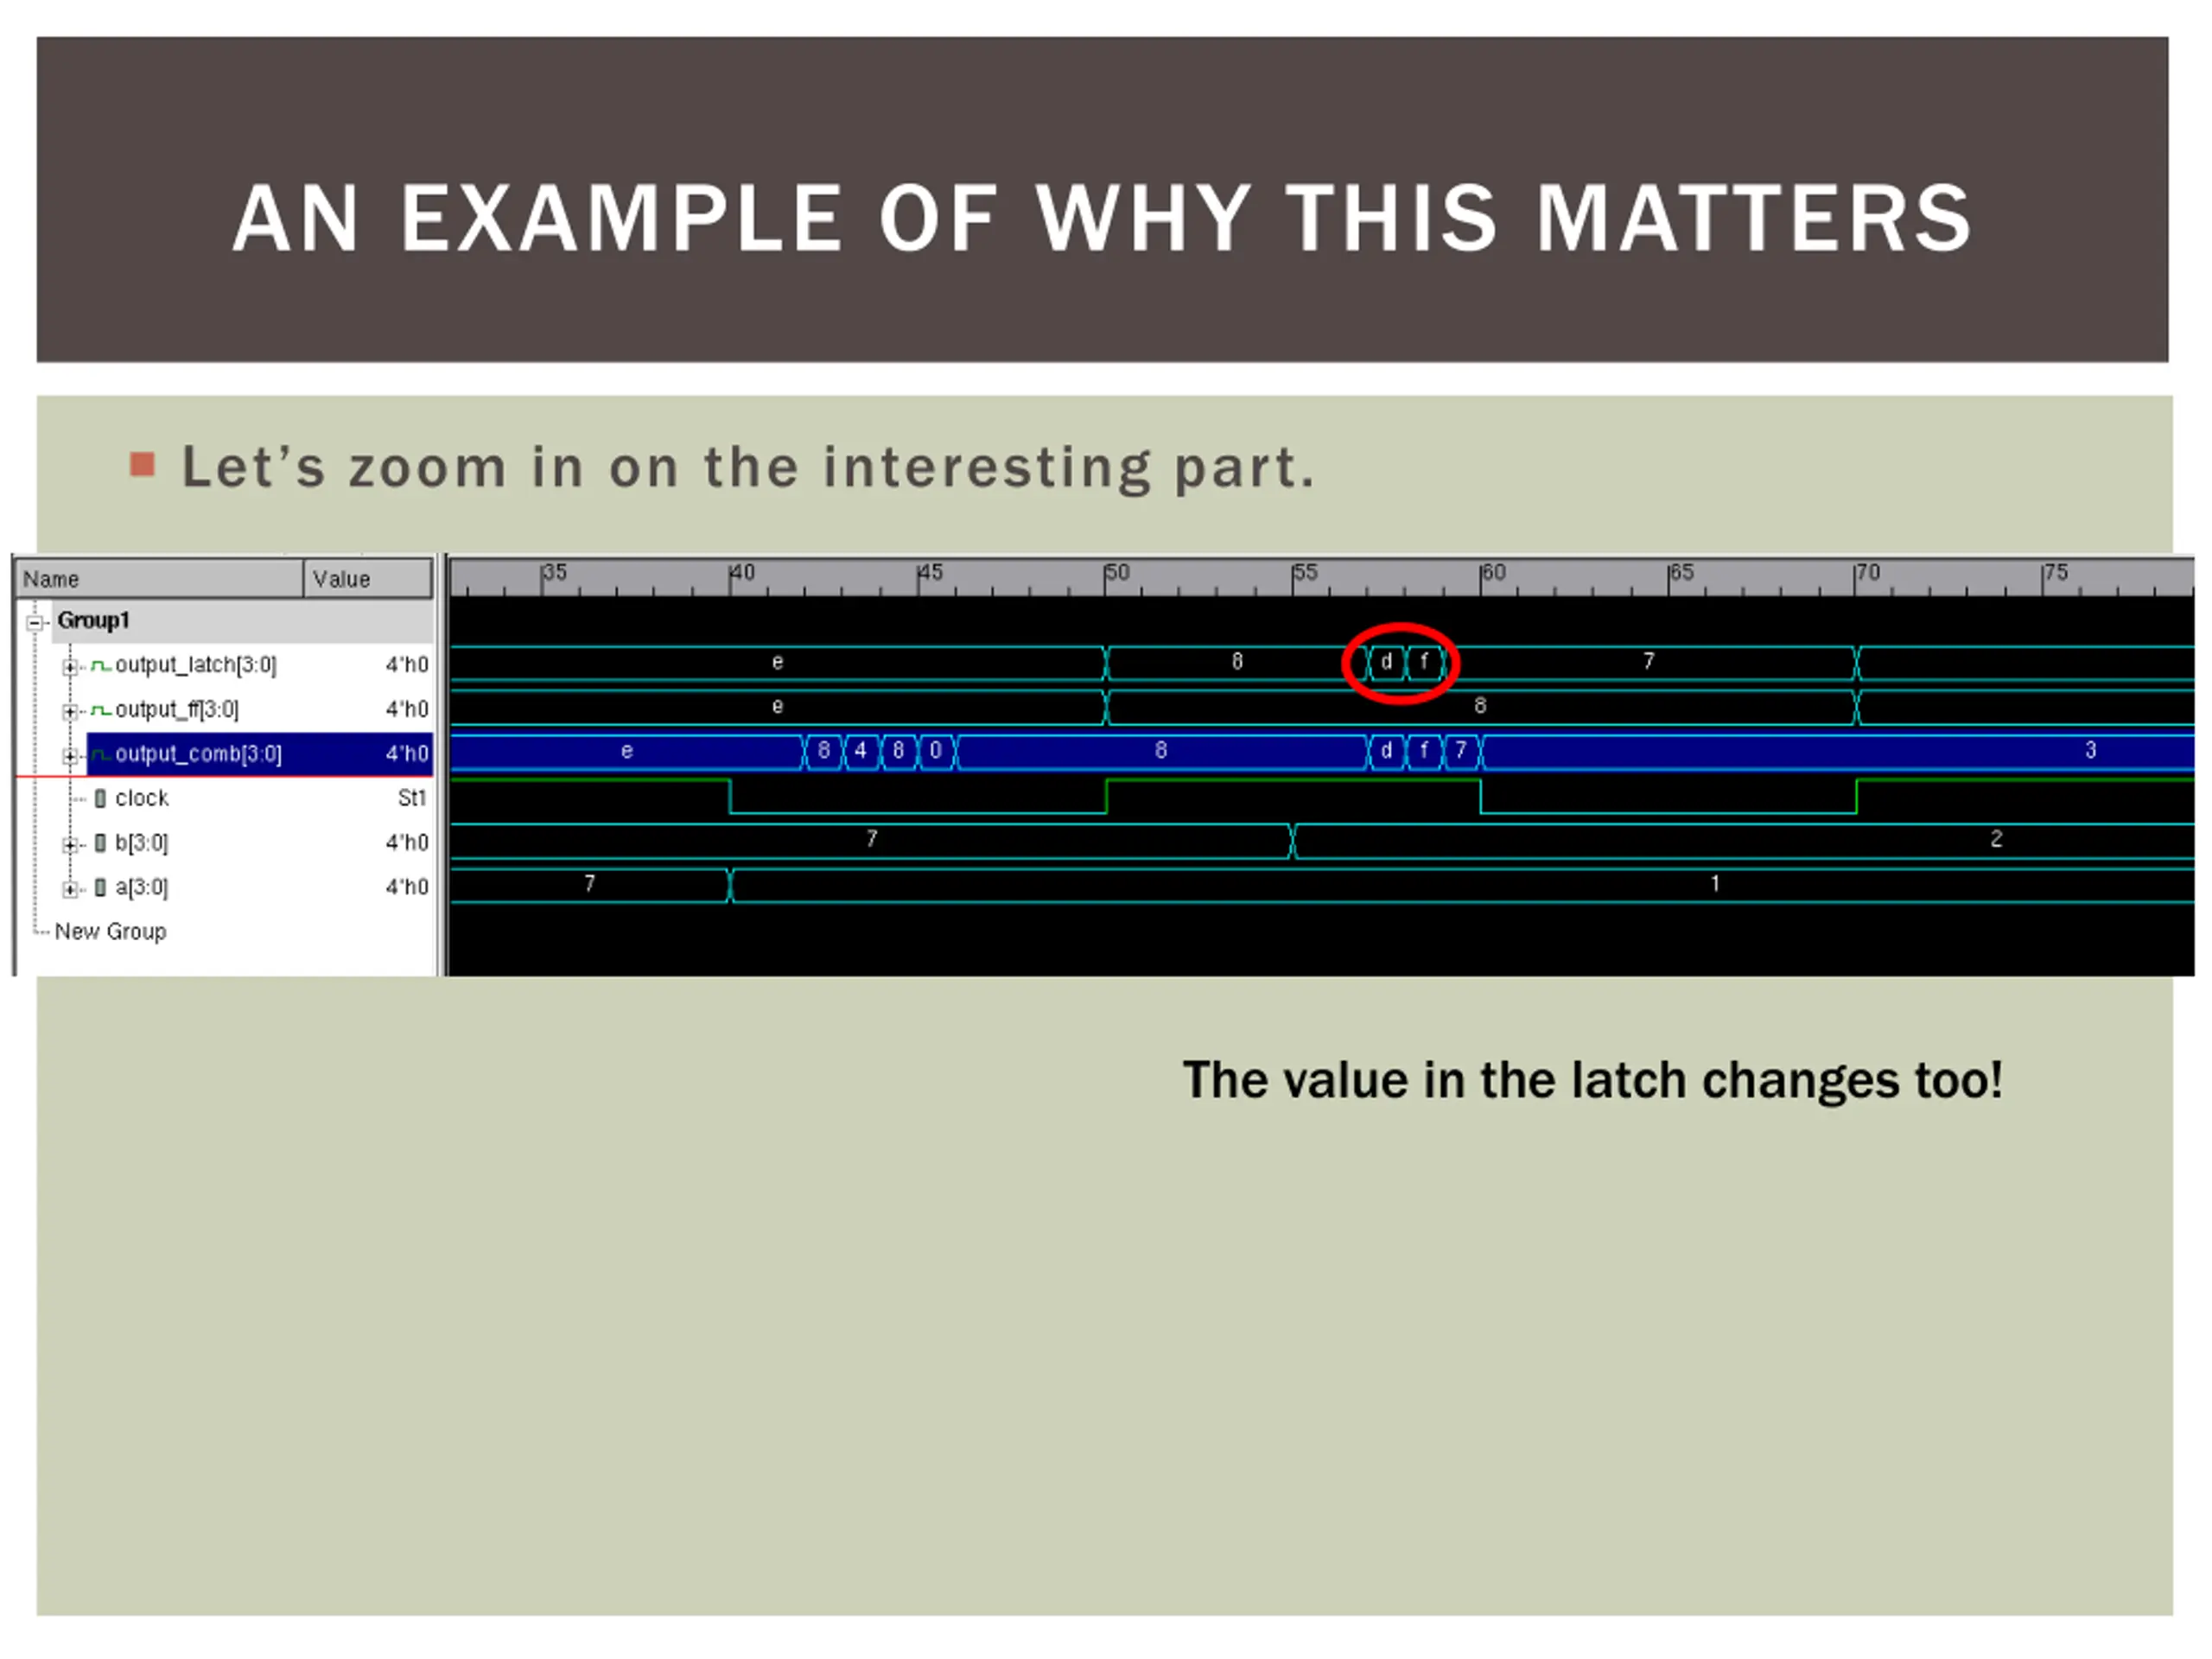
Task: Collapse the Group1 tree node
Action: [x=35, y=623]
